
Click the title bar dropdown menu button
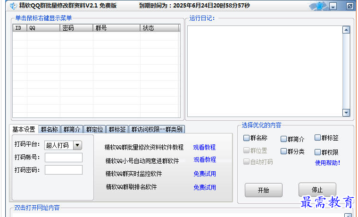[333, 7]
